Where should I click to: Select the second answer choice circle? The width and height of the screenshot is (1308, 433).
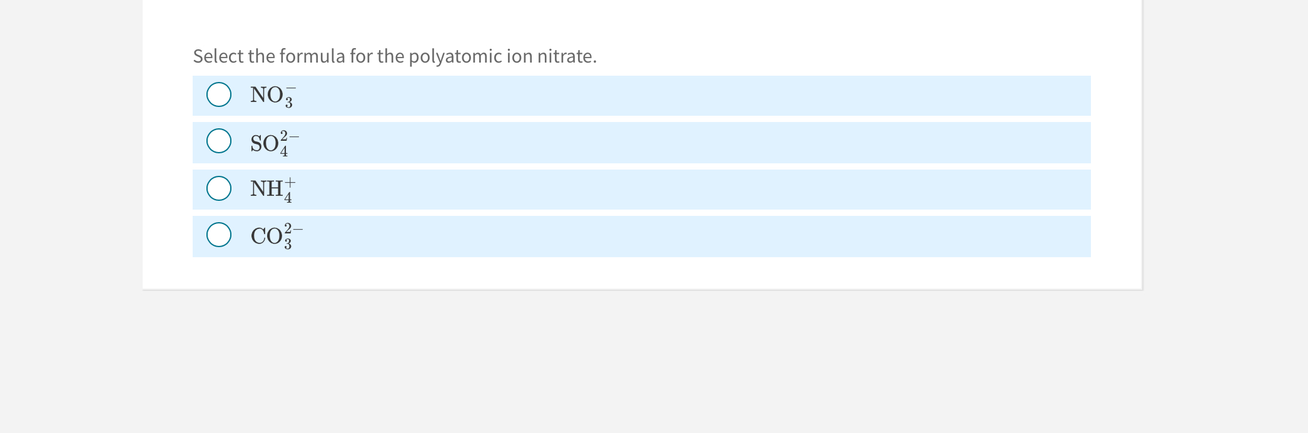218,142
